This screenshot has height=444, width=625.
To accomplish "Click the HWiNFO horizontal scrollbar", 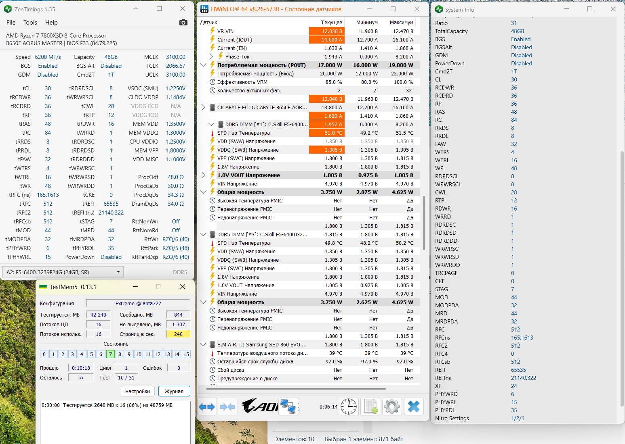I will pos(296,389).
